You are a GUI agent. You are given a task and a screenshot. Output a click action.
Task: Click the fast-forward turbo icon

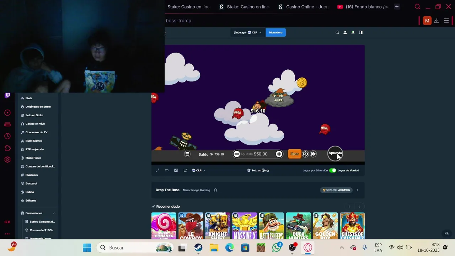(x=313, y=154)
